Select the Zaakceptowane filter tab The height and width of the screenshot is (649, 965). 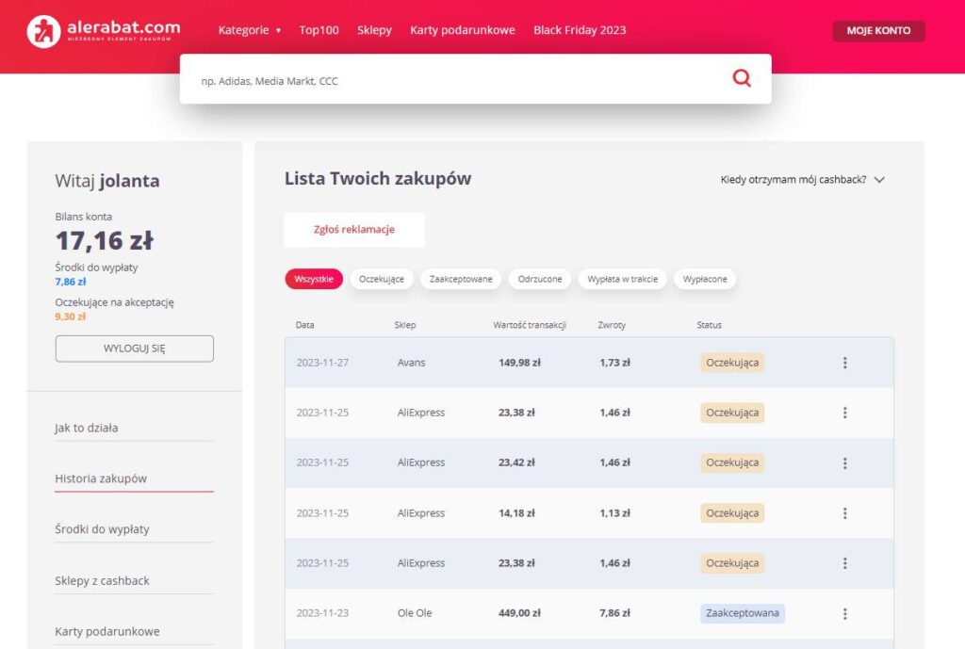tap(461, 279)
